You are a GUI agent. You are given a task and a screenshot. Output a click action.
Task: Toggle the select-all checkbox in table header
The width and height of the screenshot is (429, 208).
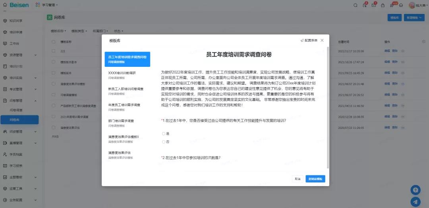54,42
